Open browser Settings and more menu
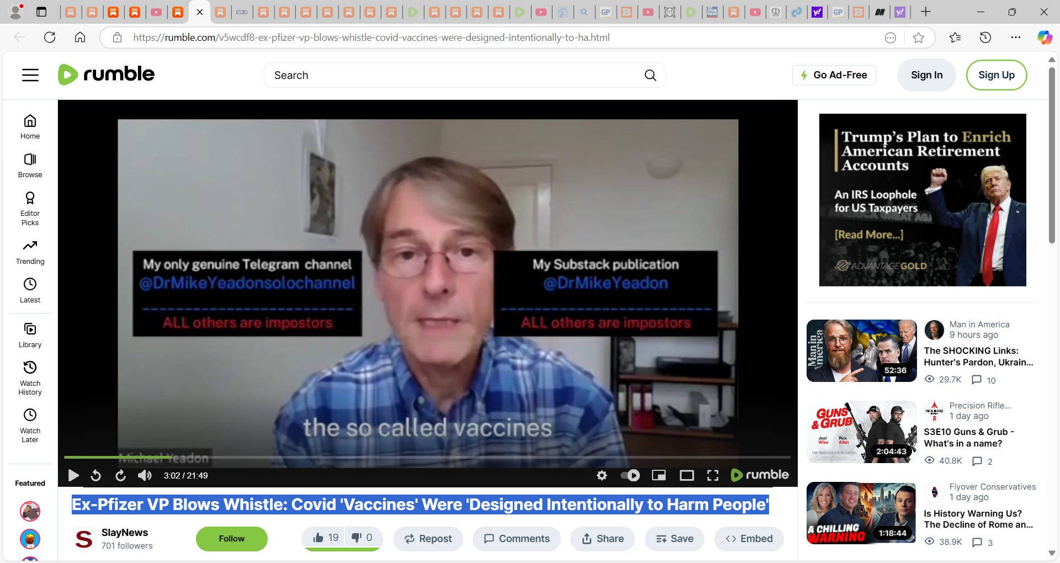The height and width of the screenshot is (563, 1060). (1015, 38)
